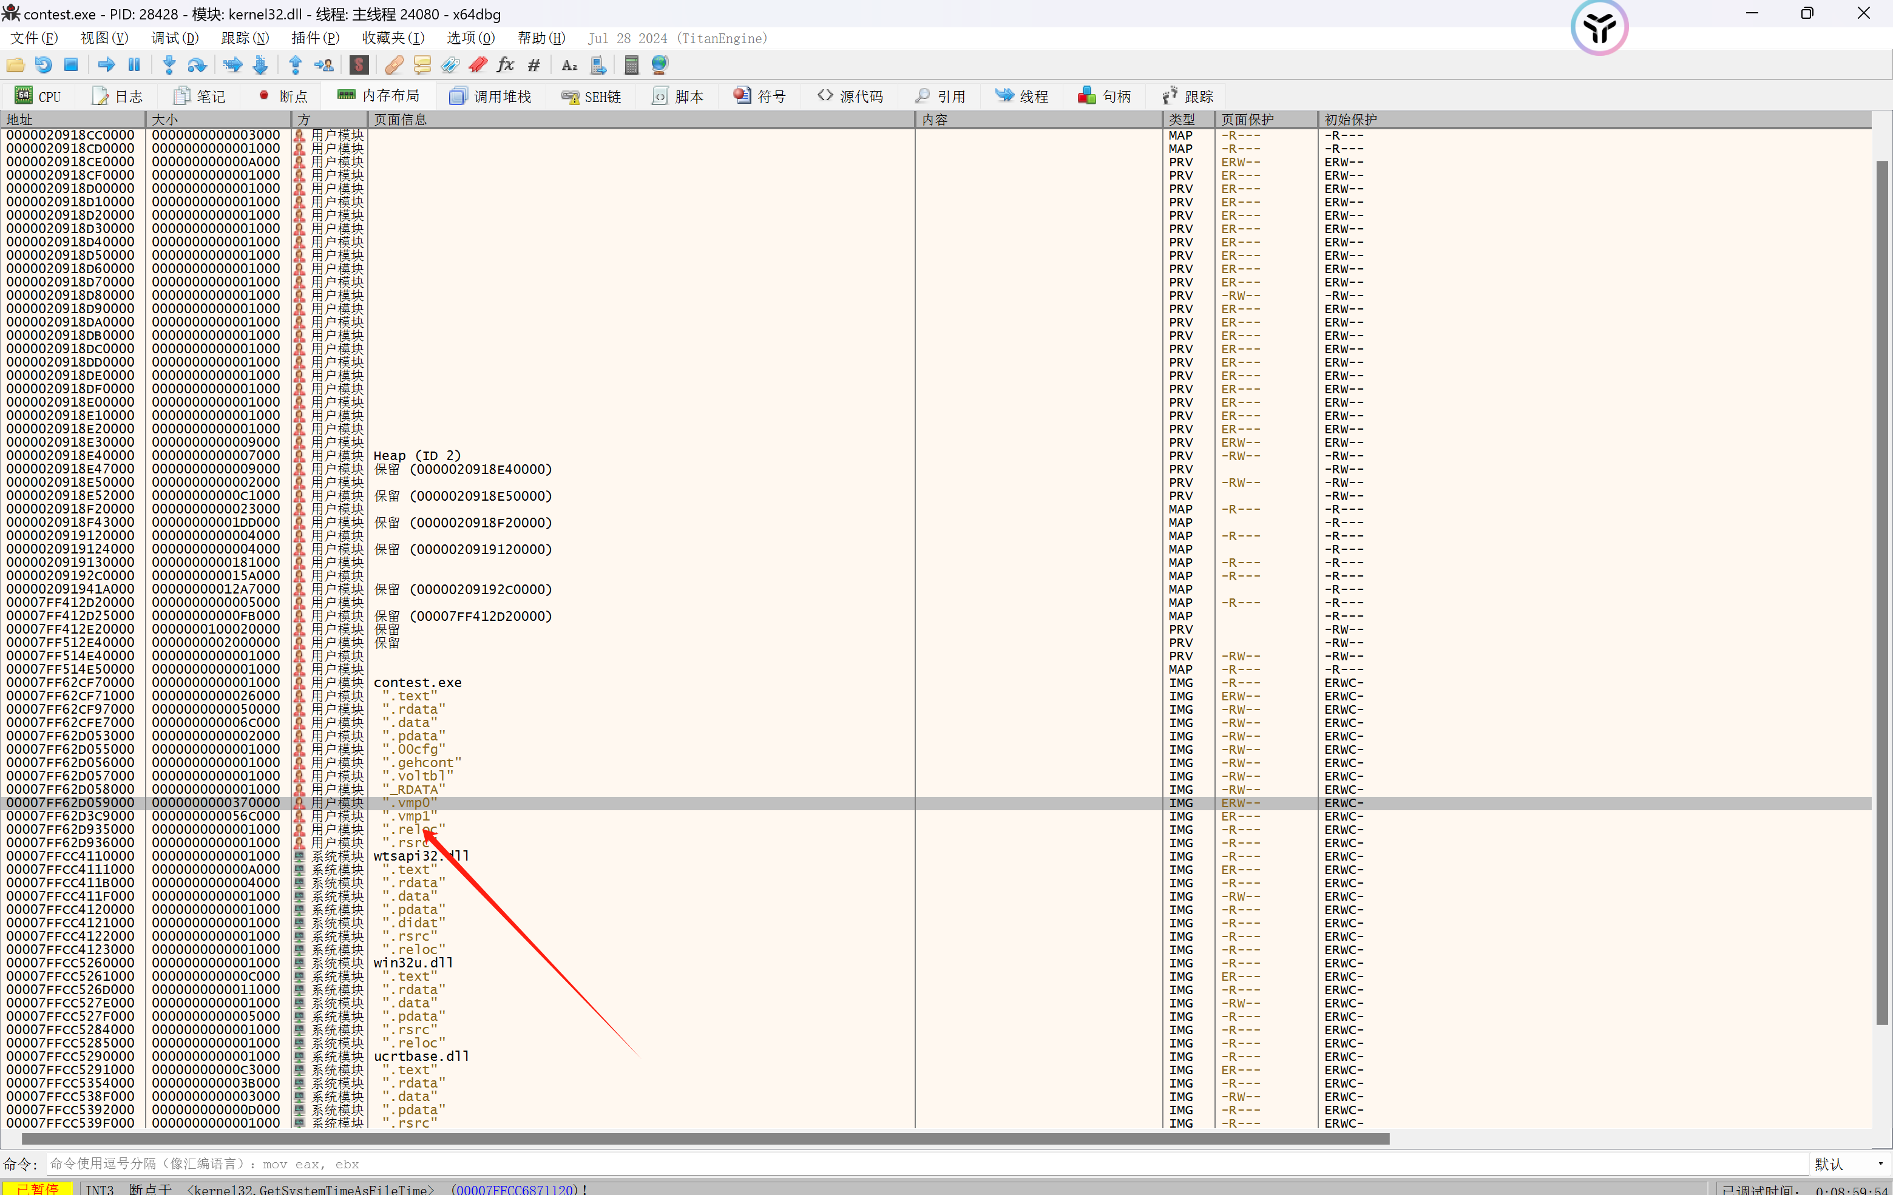Click address link 00007FFCC6871120 in status bar

tap(515, 1189)
